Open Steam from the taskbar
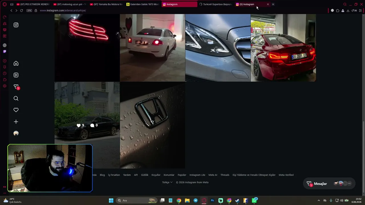The height and width of the screenshot is (205, 365). [237, 200]
